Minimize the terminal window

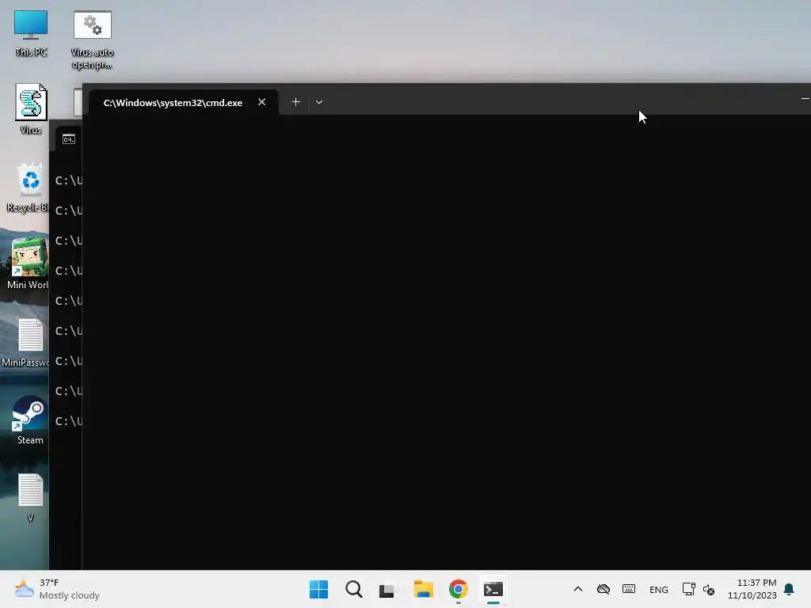point(805,98)
